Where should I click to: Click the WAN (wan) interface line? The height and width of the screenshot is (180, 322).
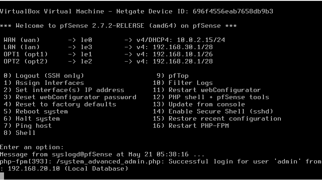(x=114, y=40)
